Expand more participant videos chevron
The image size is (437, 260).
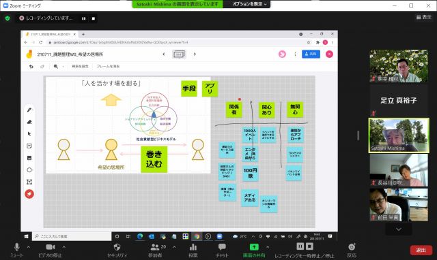[399, 229]
